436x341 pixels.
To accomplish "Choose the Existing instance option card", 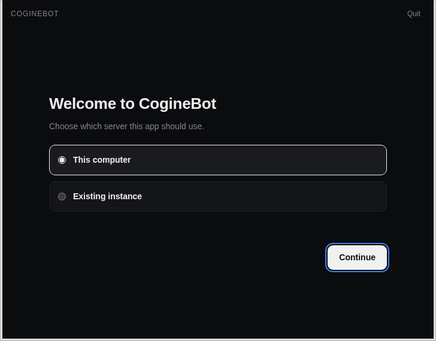I will click(218, 197).
